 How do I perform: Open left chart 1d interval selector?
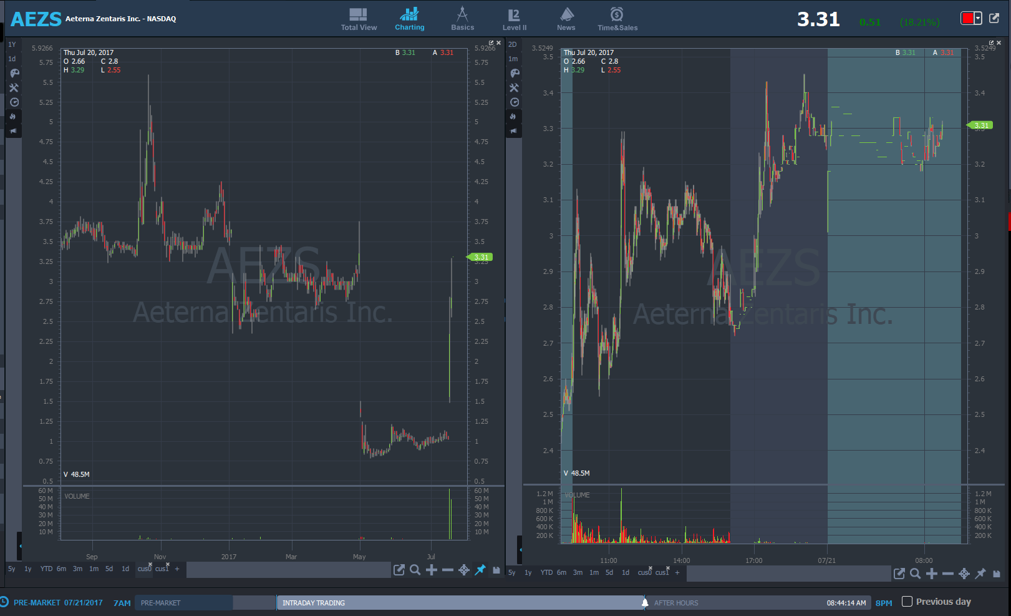[12, 59]
